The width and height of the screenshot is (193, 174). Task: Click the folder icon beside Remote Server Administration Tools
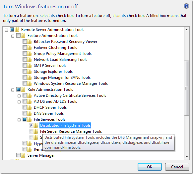pyautogui.click(x=17, y=30)
